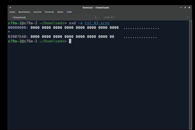Viewport: 195px width, 130px height.
Task: Minimize the Terminal window
Action: tap(180, 8)
